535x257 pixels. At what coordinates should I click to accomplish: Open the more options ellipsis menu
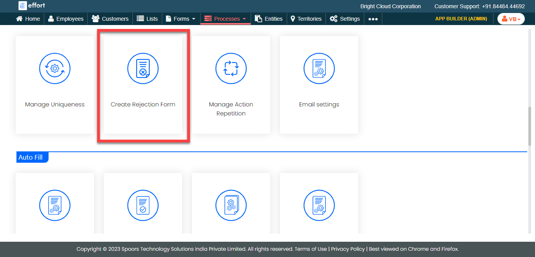pyautogui.click(x=373, y=19)
